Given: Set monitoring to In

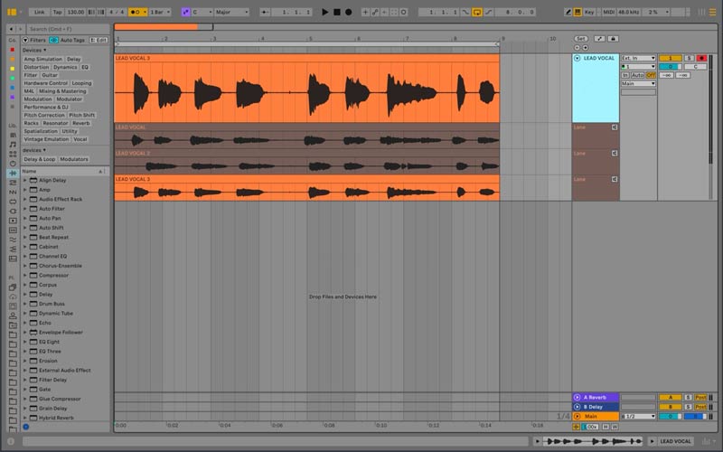Looking at the screenshot, I should [x=625, y=75].
